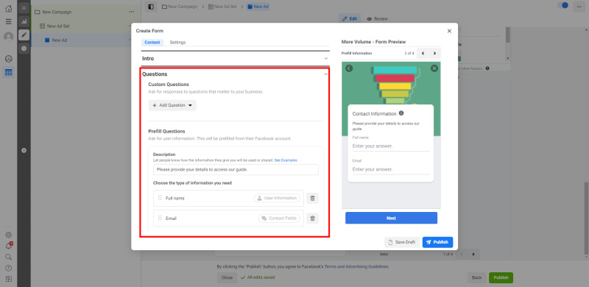Screen dimensions: 589x287
Task: Select New Campaign in tree
Action: coord(57,12)
